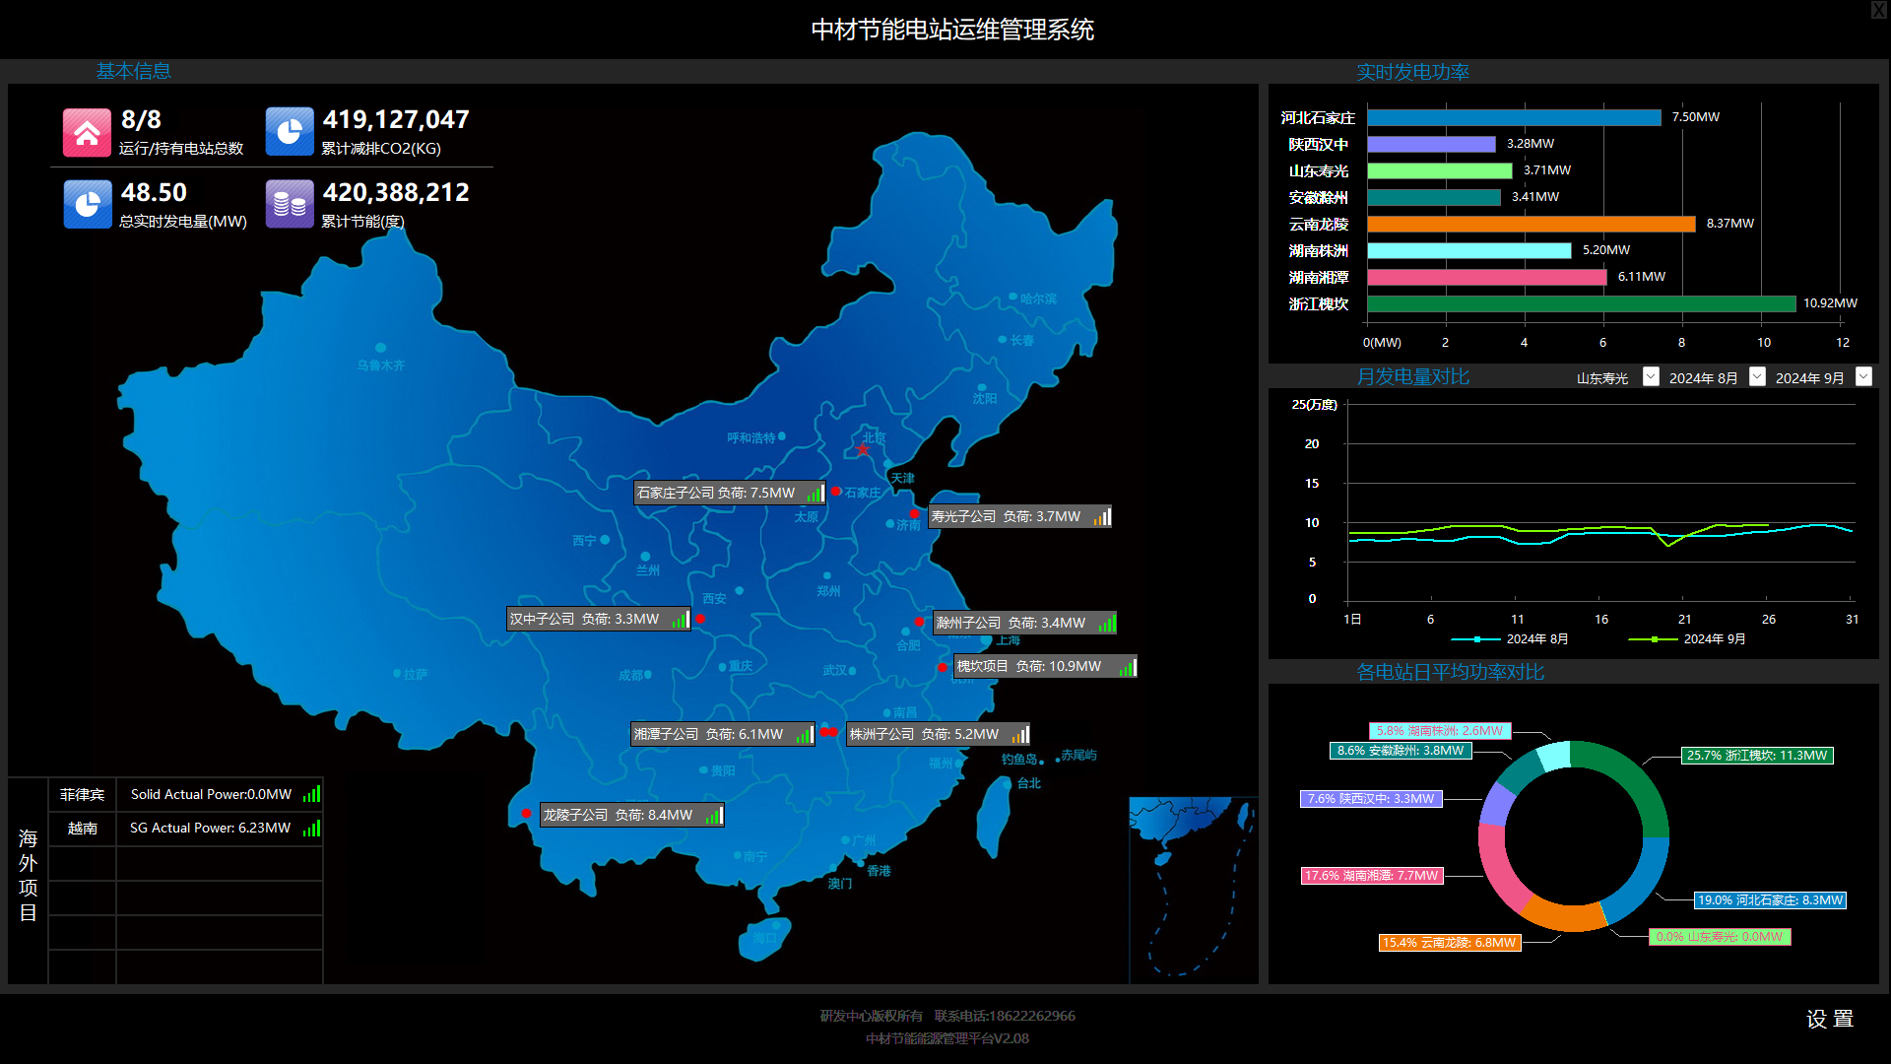
Task: Click the 云南龙陵 8.37MW orange bar
Action: [1532, 224]
